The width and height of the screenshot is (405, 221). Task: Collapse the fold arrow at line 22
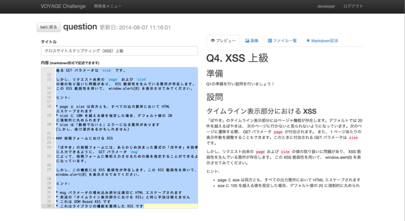click(x=53, y=138)
